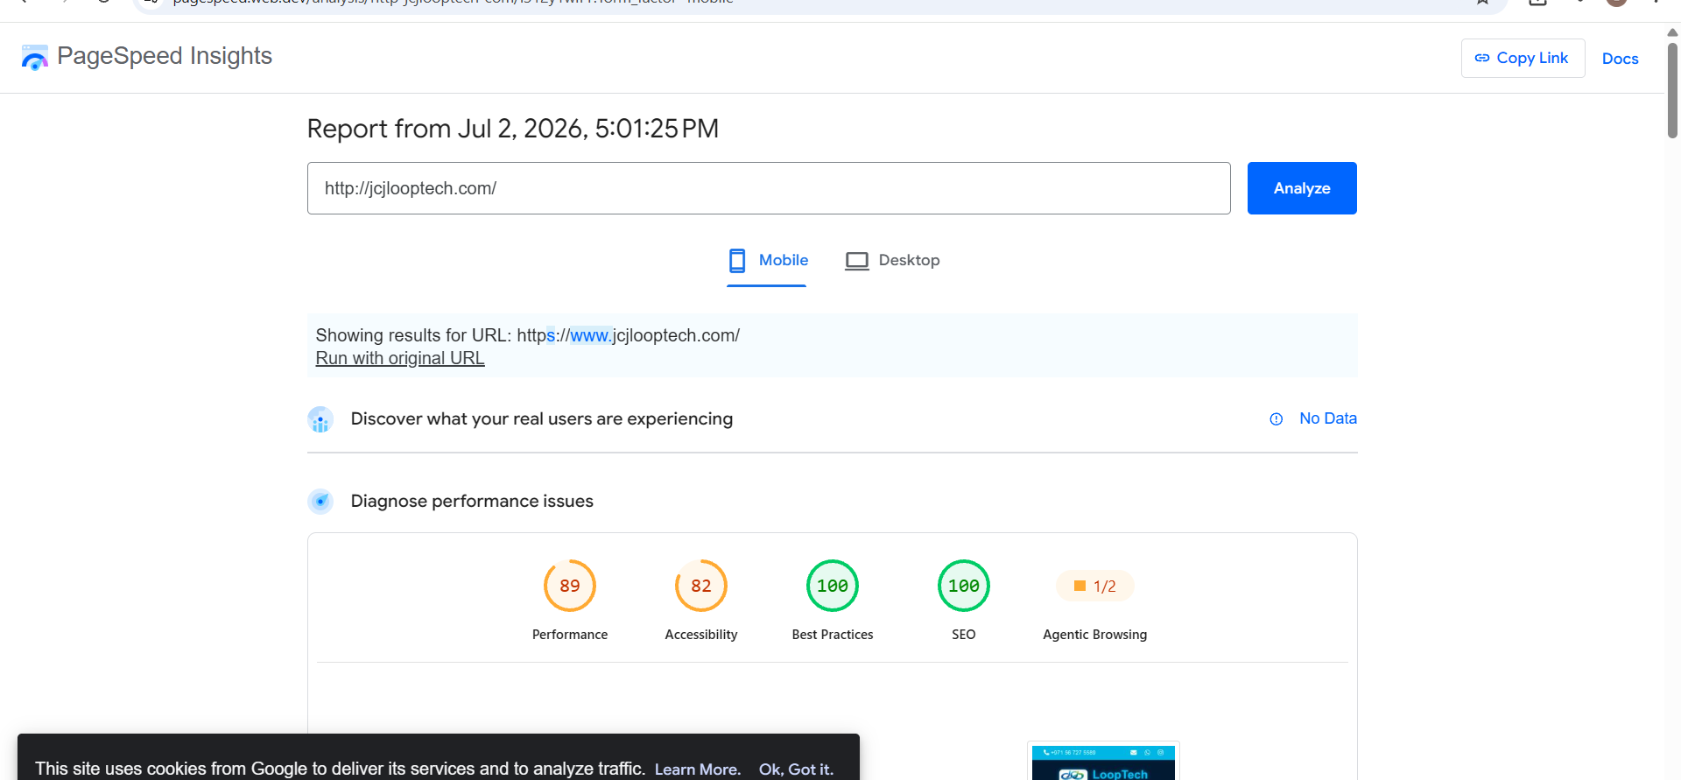Click the LoopTech site screenshot thumbnail
1681x780 pixels.
1103,761
